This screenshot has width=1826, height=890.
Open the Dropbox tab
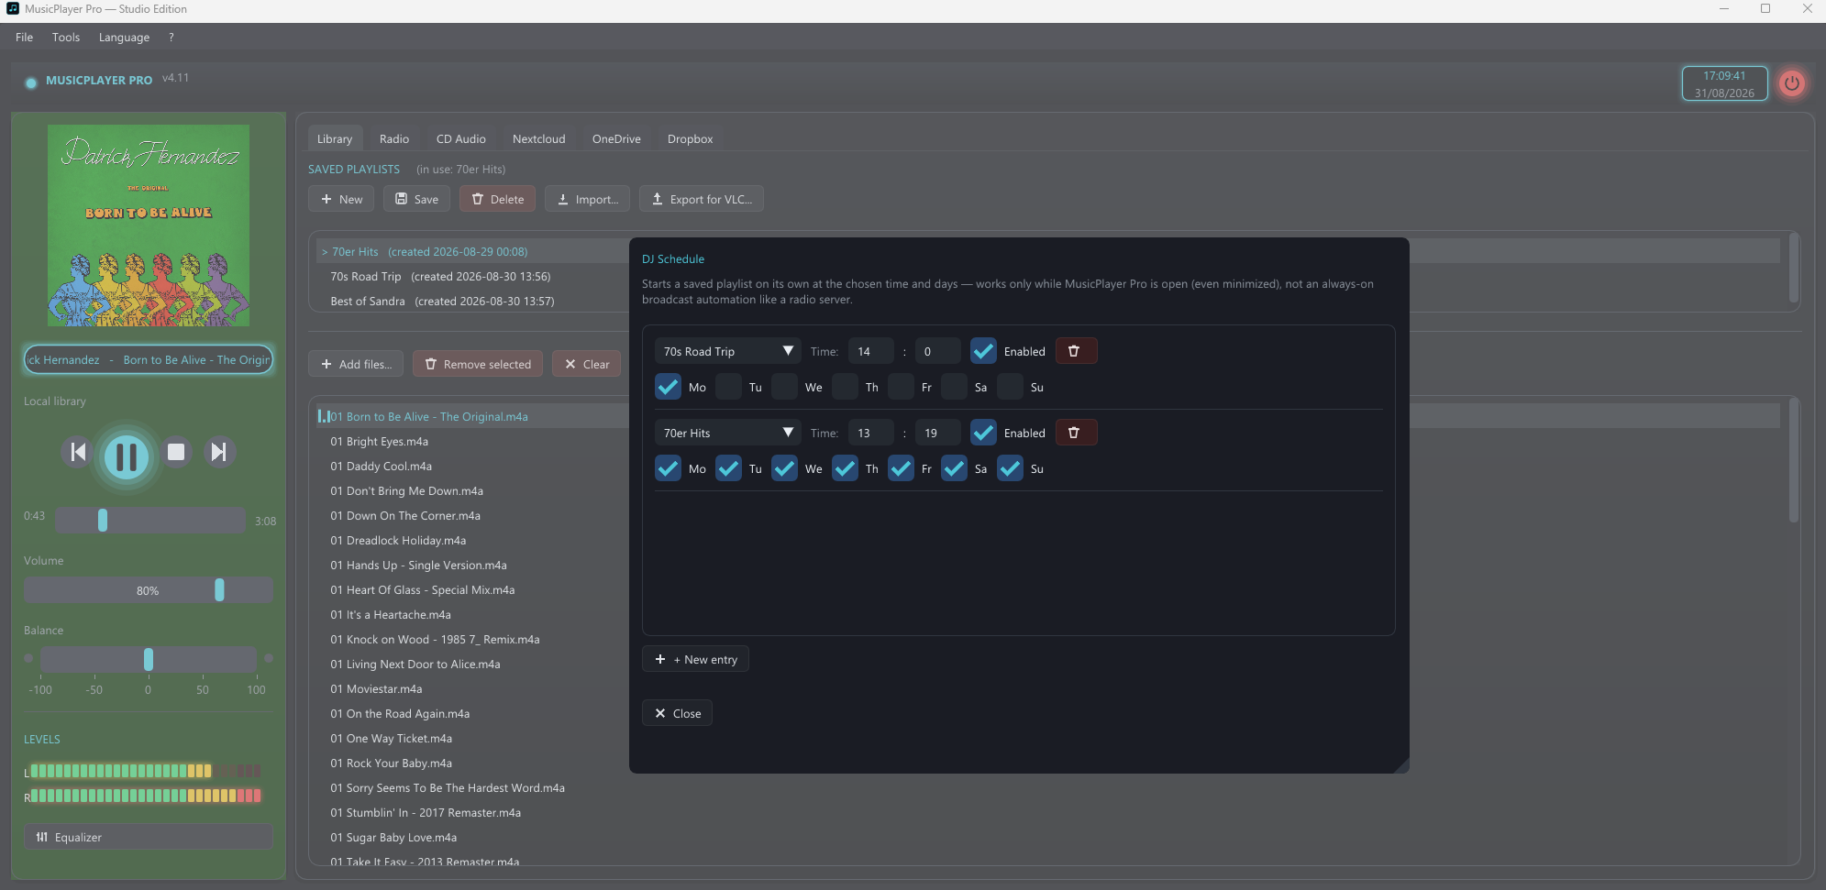point(690,139)
